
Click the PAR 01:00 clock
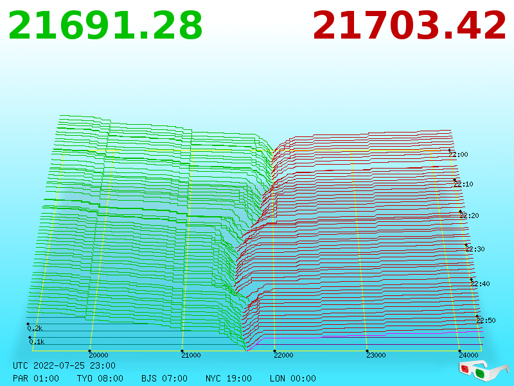point(36,378)
